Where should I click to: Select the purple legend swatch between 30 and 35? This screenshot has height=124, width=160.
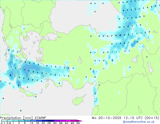(x=57, y=121)
